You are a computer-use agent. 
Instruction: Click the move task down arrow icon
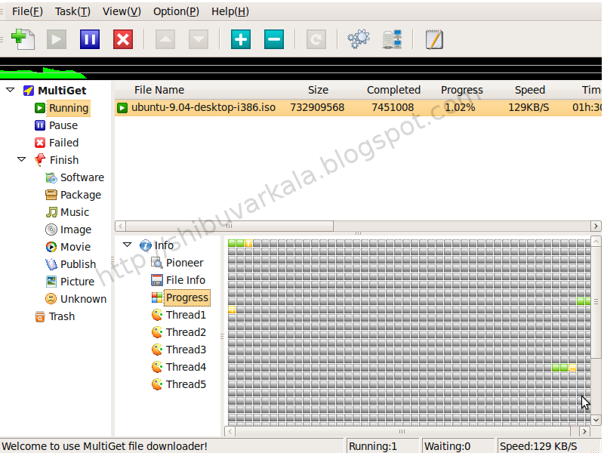pyautogui.click(x=199, y=39)
